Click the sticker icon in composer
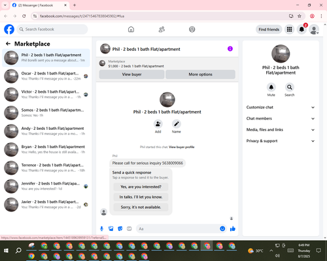Viewport: 327px width, 261px height. point(120,228)
